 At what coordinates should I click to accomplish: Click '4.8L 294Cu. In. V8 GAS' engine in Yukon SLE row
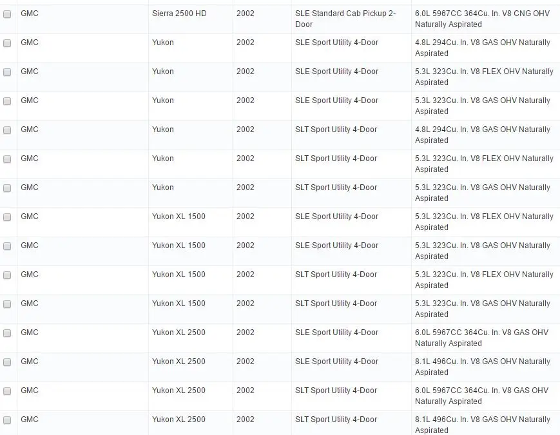483,48
